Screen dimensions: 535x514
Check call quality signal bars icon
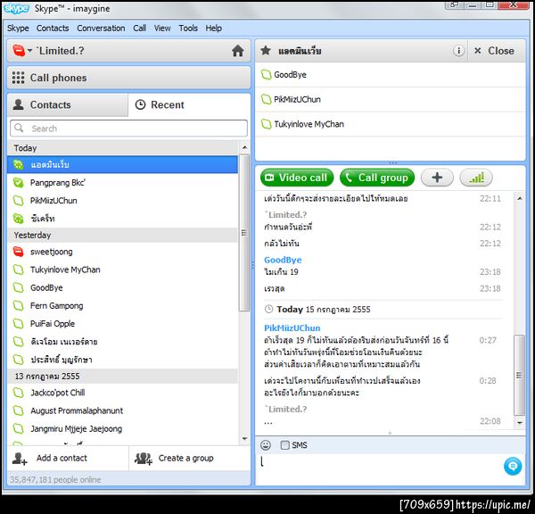(x=476, y=178)
